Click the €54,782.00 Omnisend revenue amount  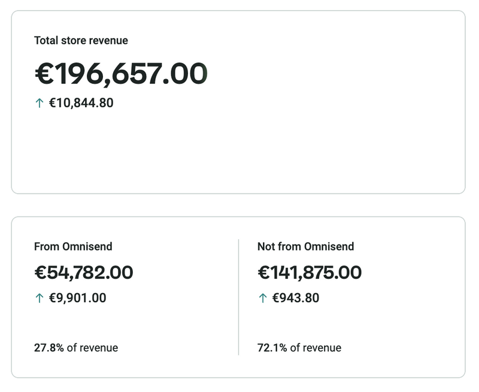click(x=84, y=273)
